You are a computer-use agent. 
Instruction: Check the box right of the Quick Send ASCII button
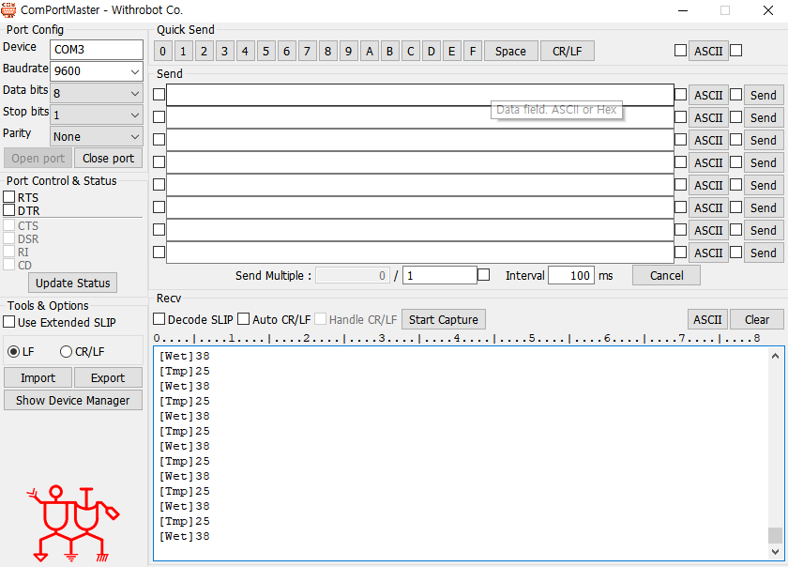[x=735, y=51]
